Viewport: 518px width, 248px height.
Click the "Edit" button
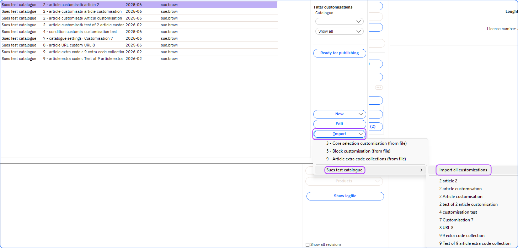(339, 124)
